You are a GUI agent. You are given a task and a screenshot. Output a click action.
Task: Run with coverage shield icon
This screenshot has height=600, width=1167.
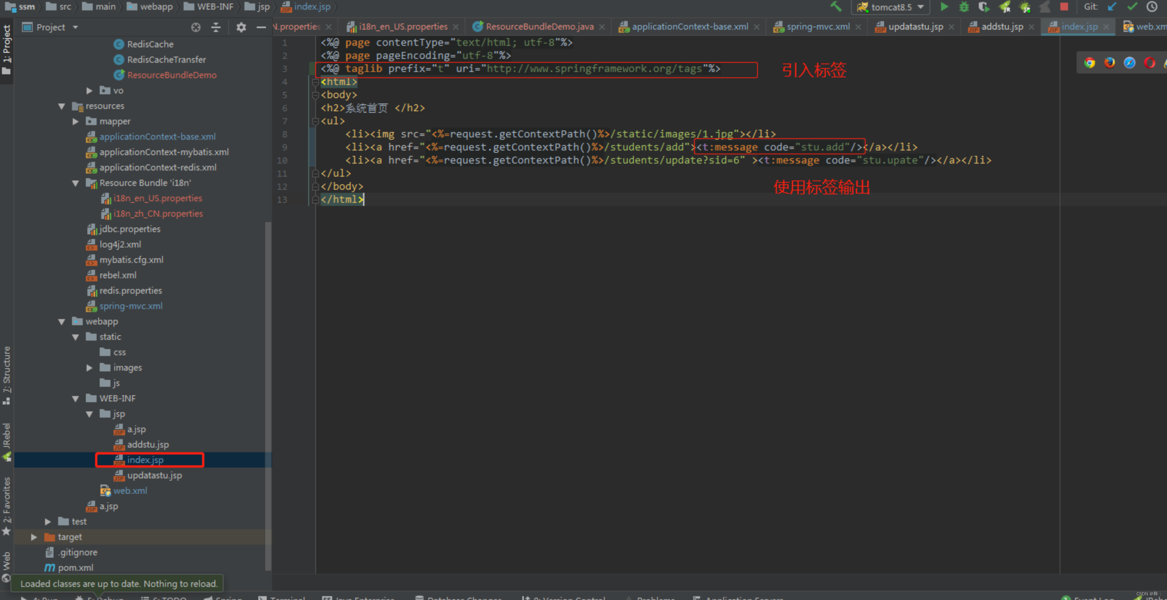[983, 7]
